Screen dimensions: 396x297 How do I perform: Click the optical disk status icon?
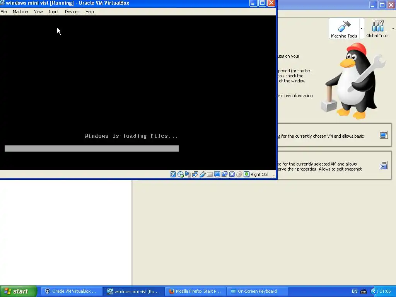tap(181, 174)
